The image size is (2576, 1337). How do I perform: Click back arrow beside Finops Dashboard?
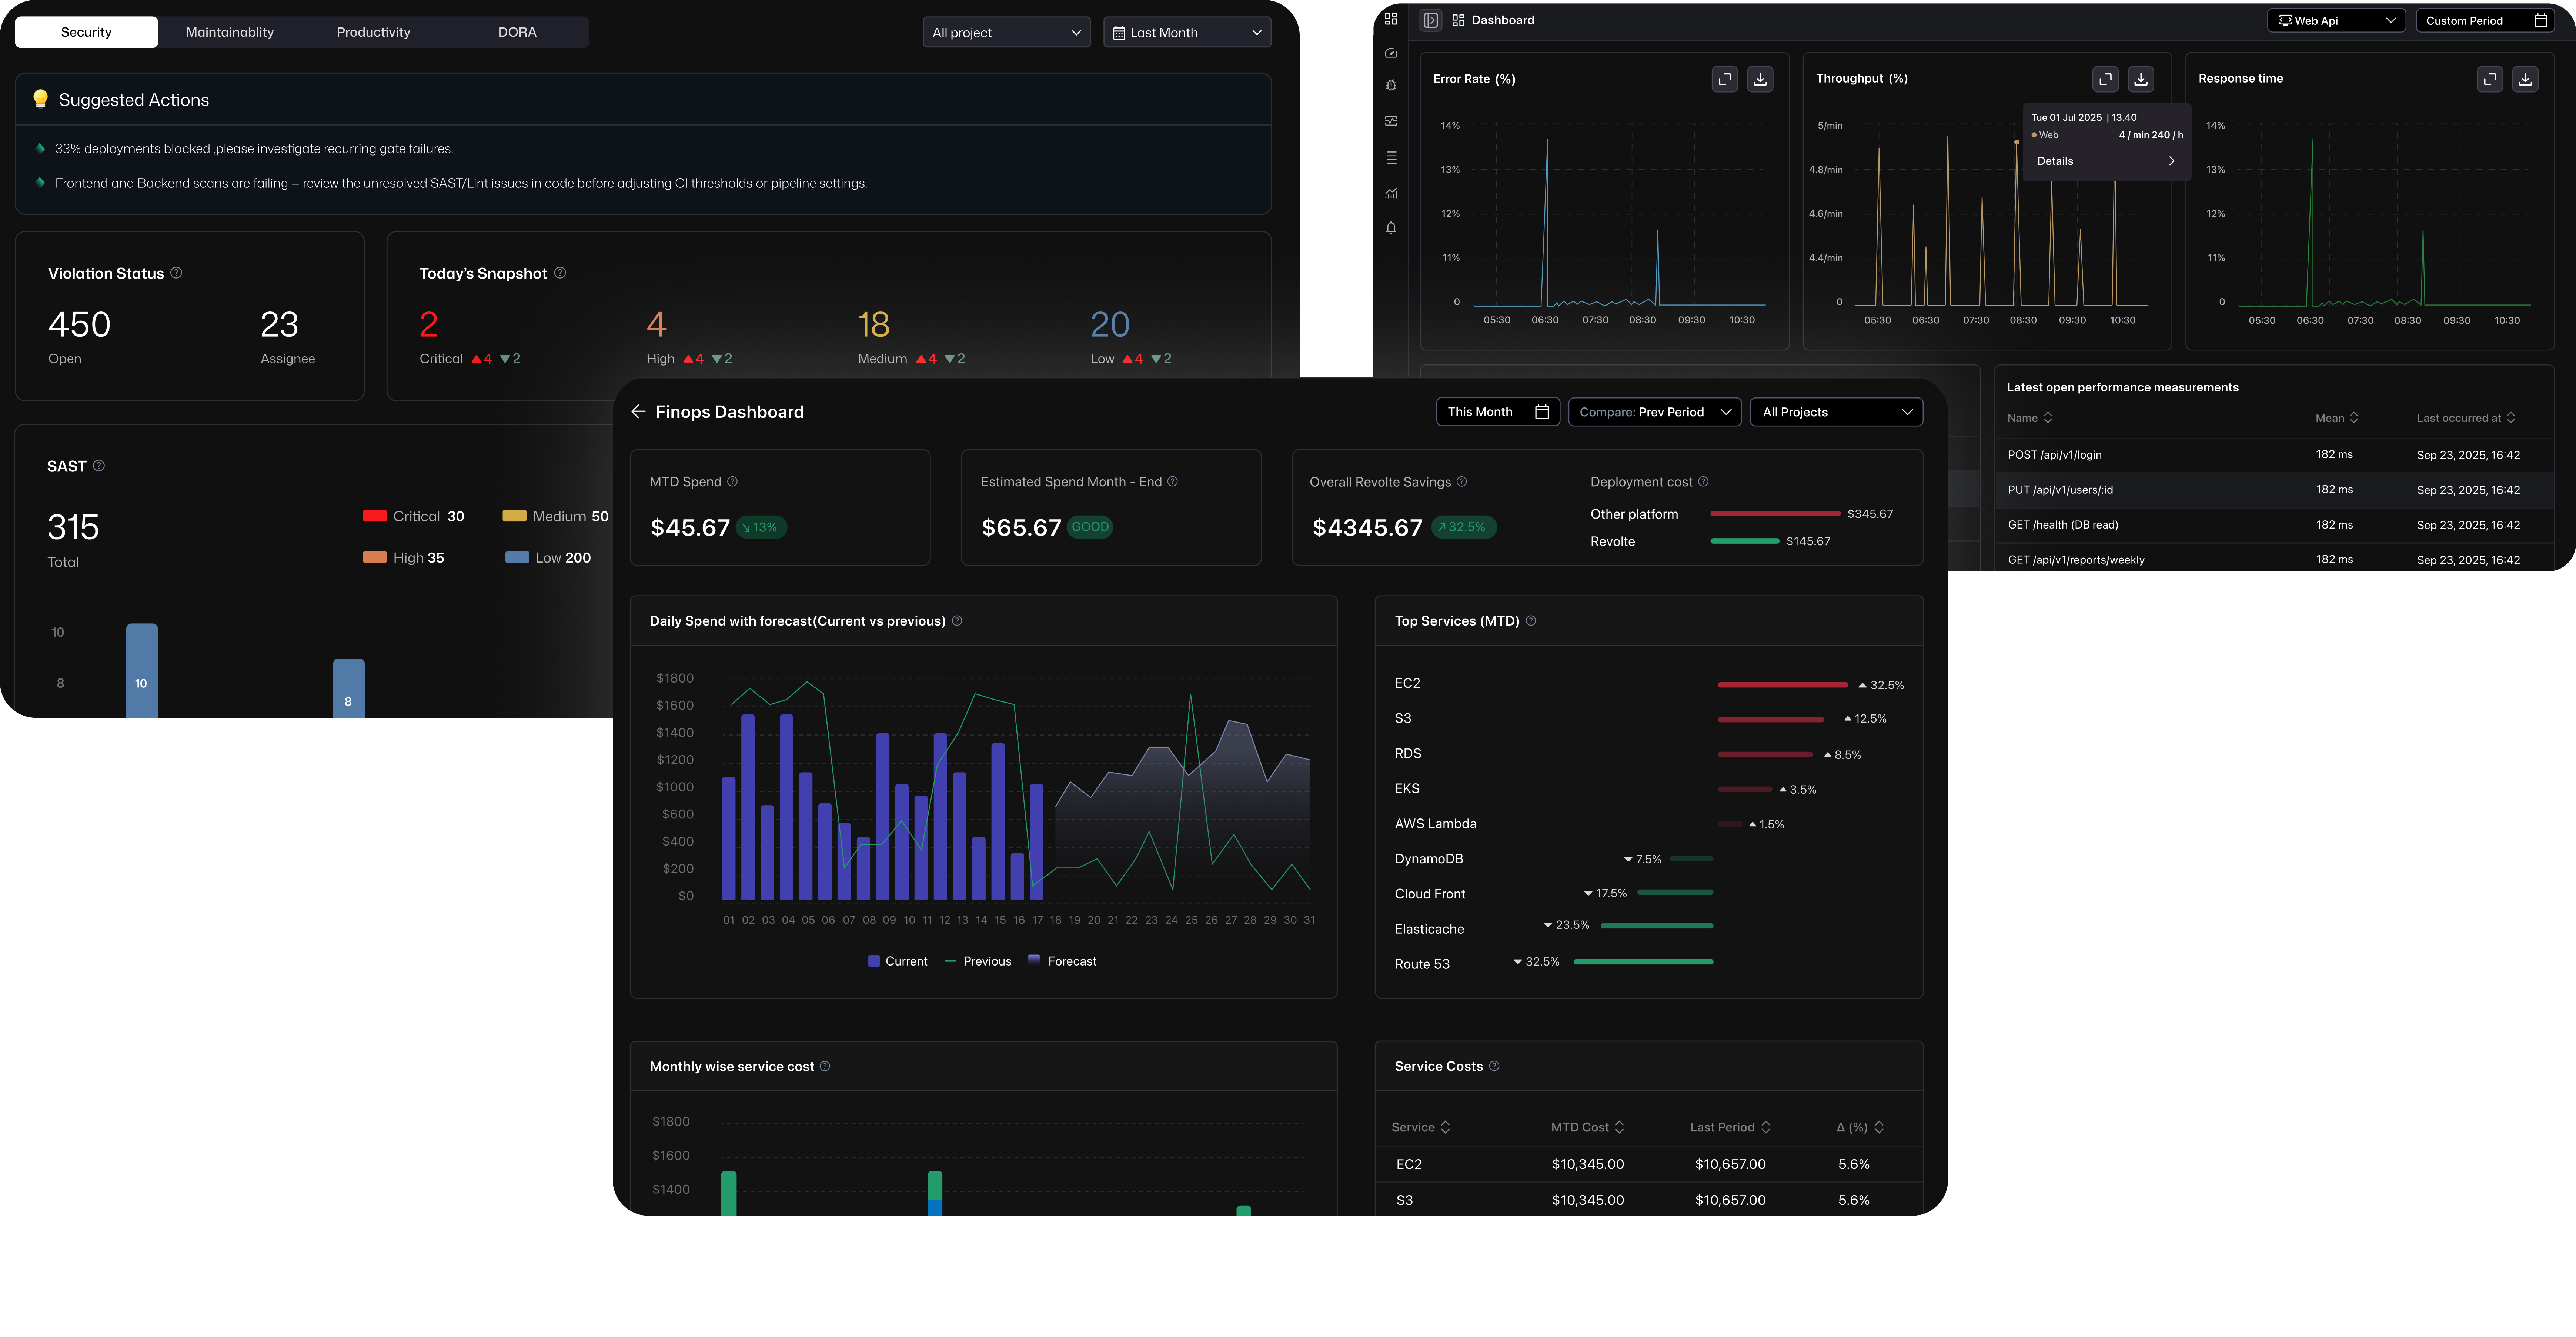click(x=638, y=412)
